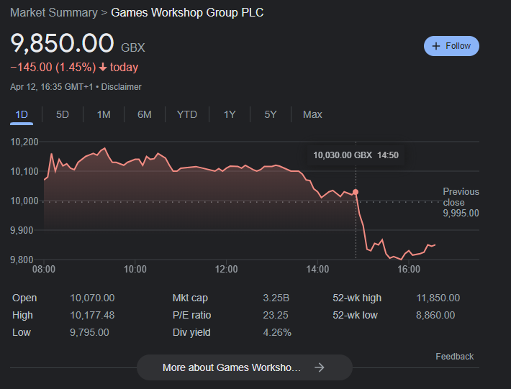511x389 pixels.
Task: Click the 12:00 x-axis label
Action: click(x=226, y=269)
